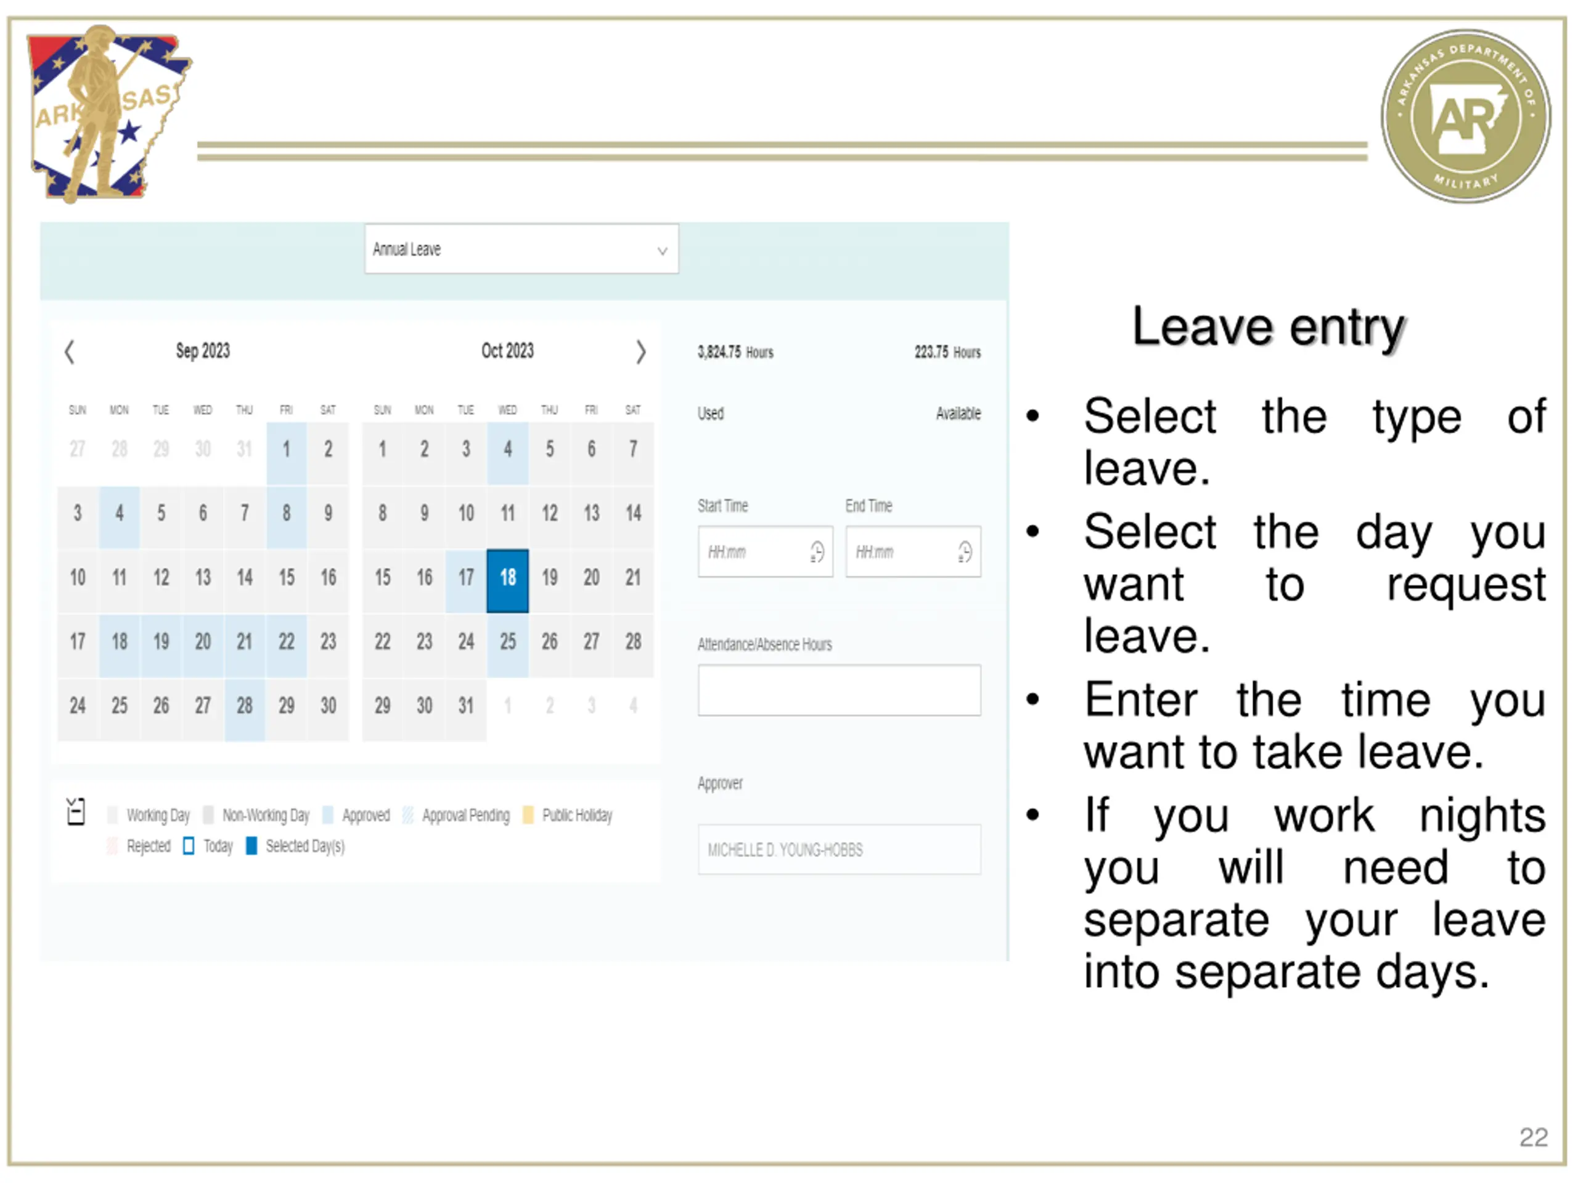
Task: Click the calendar legend icon
Action: point(76,811)
